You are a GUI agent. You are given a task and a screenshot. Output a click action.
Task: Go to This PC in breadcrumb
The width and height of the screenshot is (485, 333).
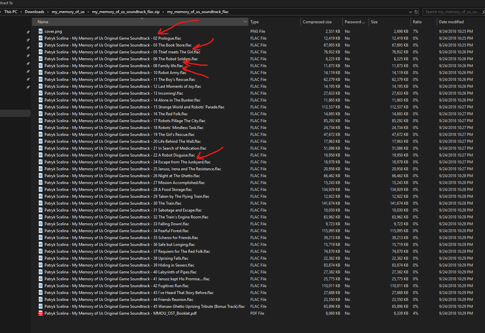(x=11, y=12)
